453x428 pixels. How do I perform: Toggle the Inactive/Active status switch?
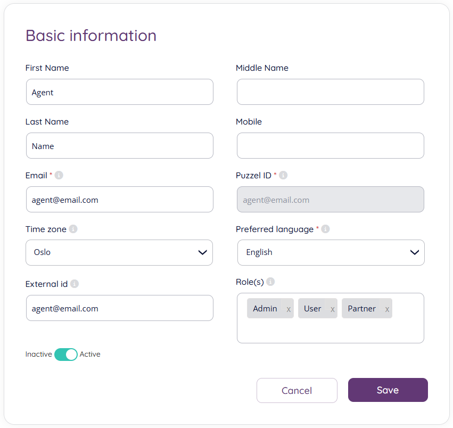point(66,355)
